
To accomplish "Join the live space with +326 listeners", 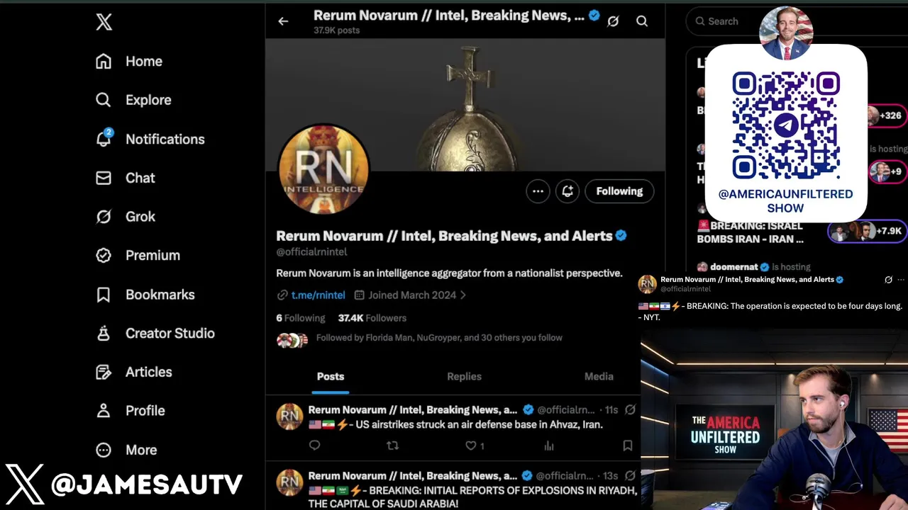I will point(887,115).
